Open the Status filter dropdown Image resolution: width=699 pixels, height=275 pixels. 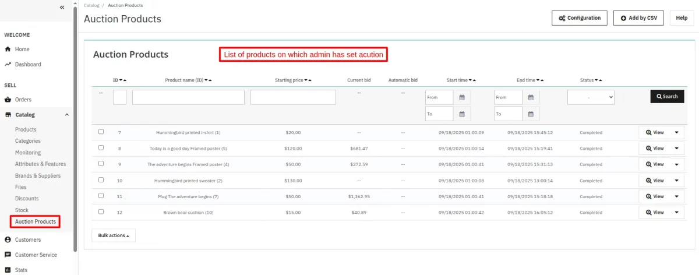[591, 97]
